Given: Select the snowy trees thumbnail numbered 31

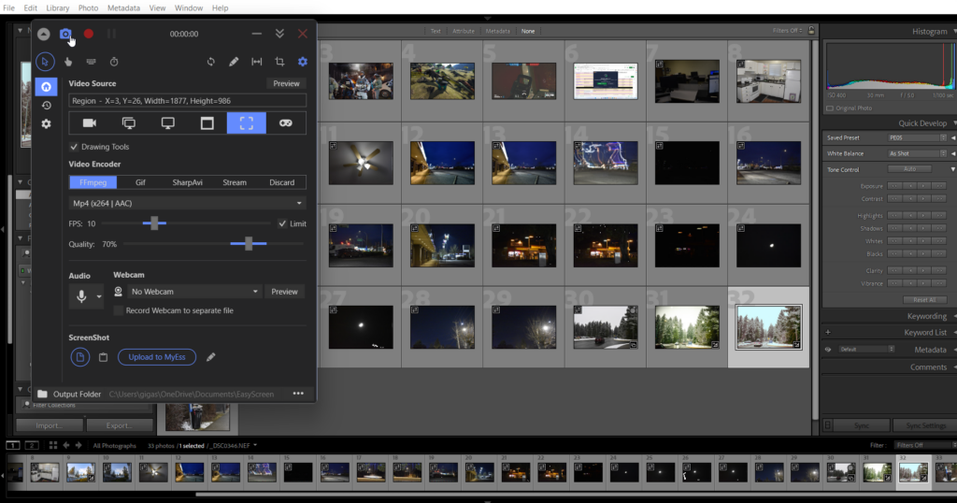Looking at the screenshot, I should [688, 327].
